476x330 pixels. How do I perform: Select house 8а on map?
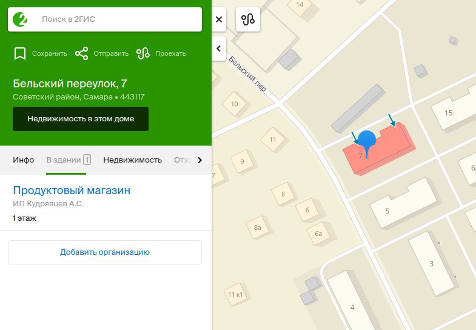click(x=258, y=227)
